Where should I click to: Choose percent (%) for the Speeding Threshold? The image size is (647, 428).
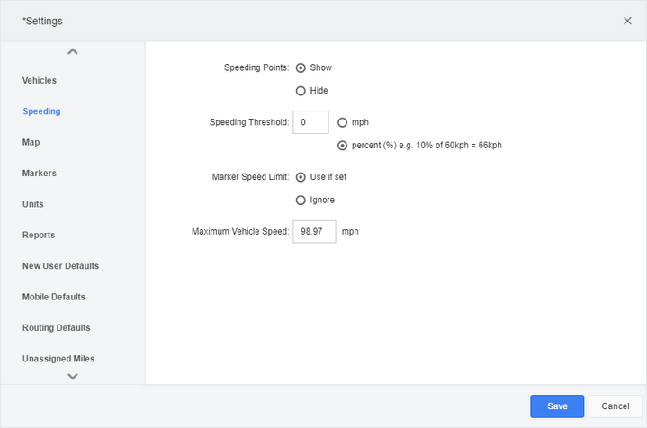[x=343, y=146]
